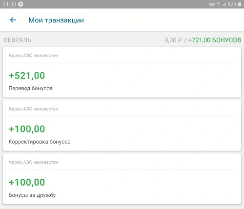The image size is (244, 209).
Task: Tap the signal strength icon
Action: pos(224,4)
